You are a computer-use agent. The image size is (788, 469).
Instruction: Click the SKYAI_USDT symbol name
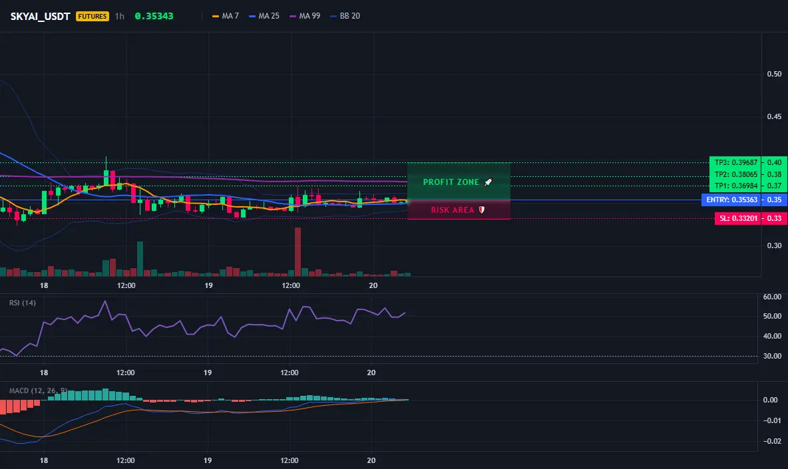pyautogui.click(x=40, y=16)
